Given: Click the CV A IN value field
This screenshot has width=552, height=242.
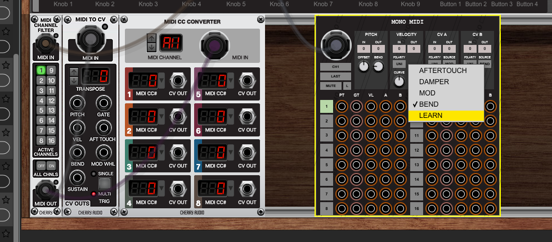Looking at the screenshot, I should pyautogui.click(x=435, y=49).
